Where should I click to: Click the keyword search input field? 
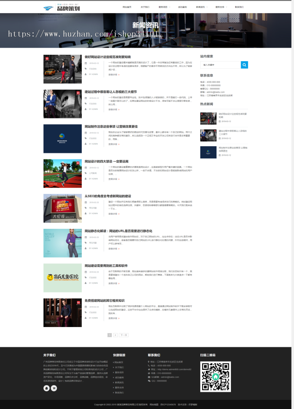[x=220, y=65]
